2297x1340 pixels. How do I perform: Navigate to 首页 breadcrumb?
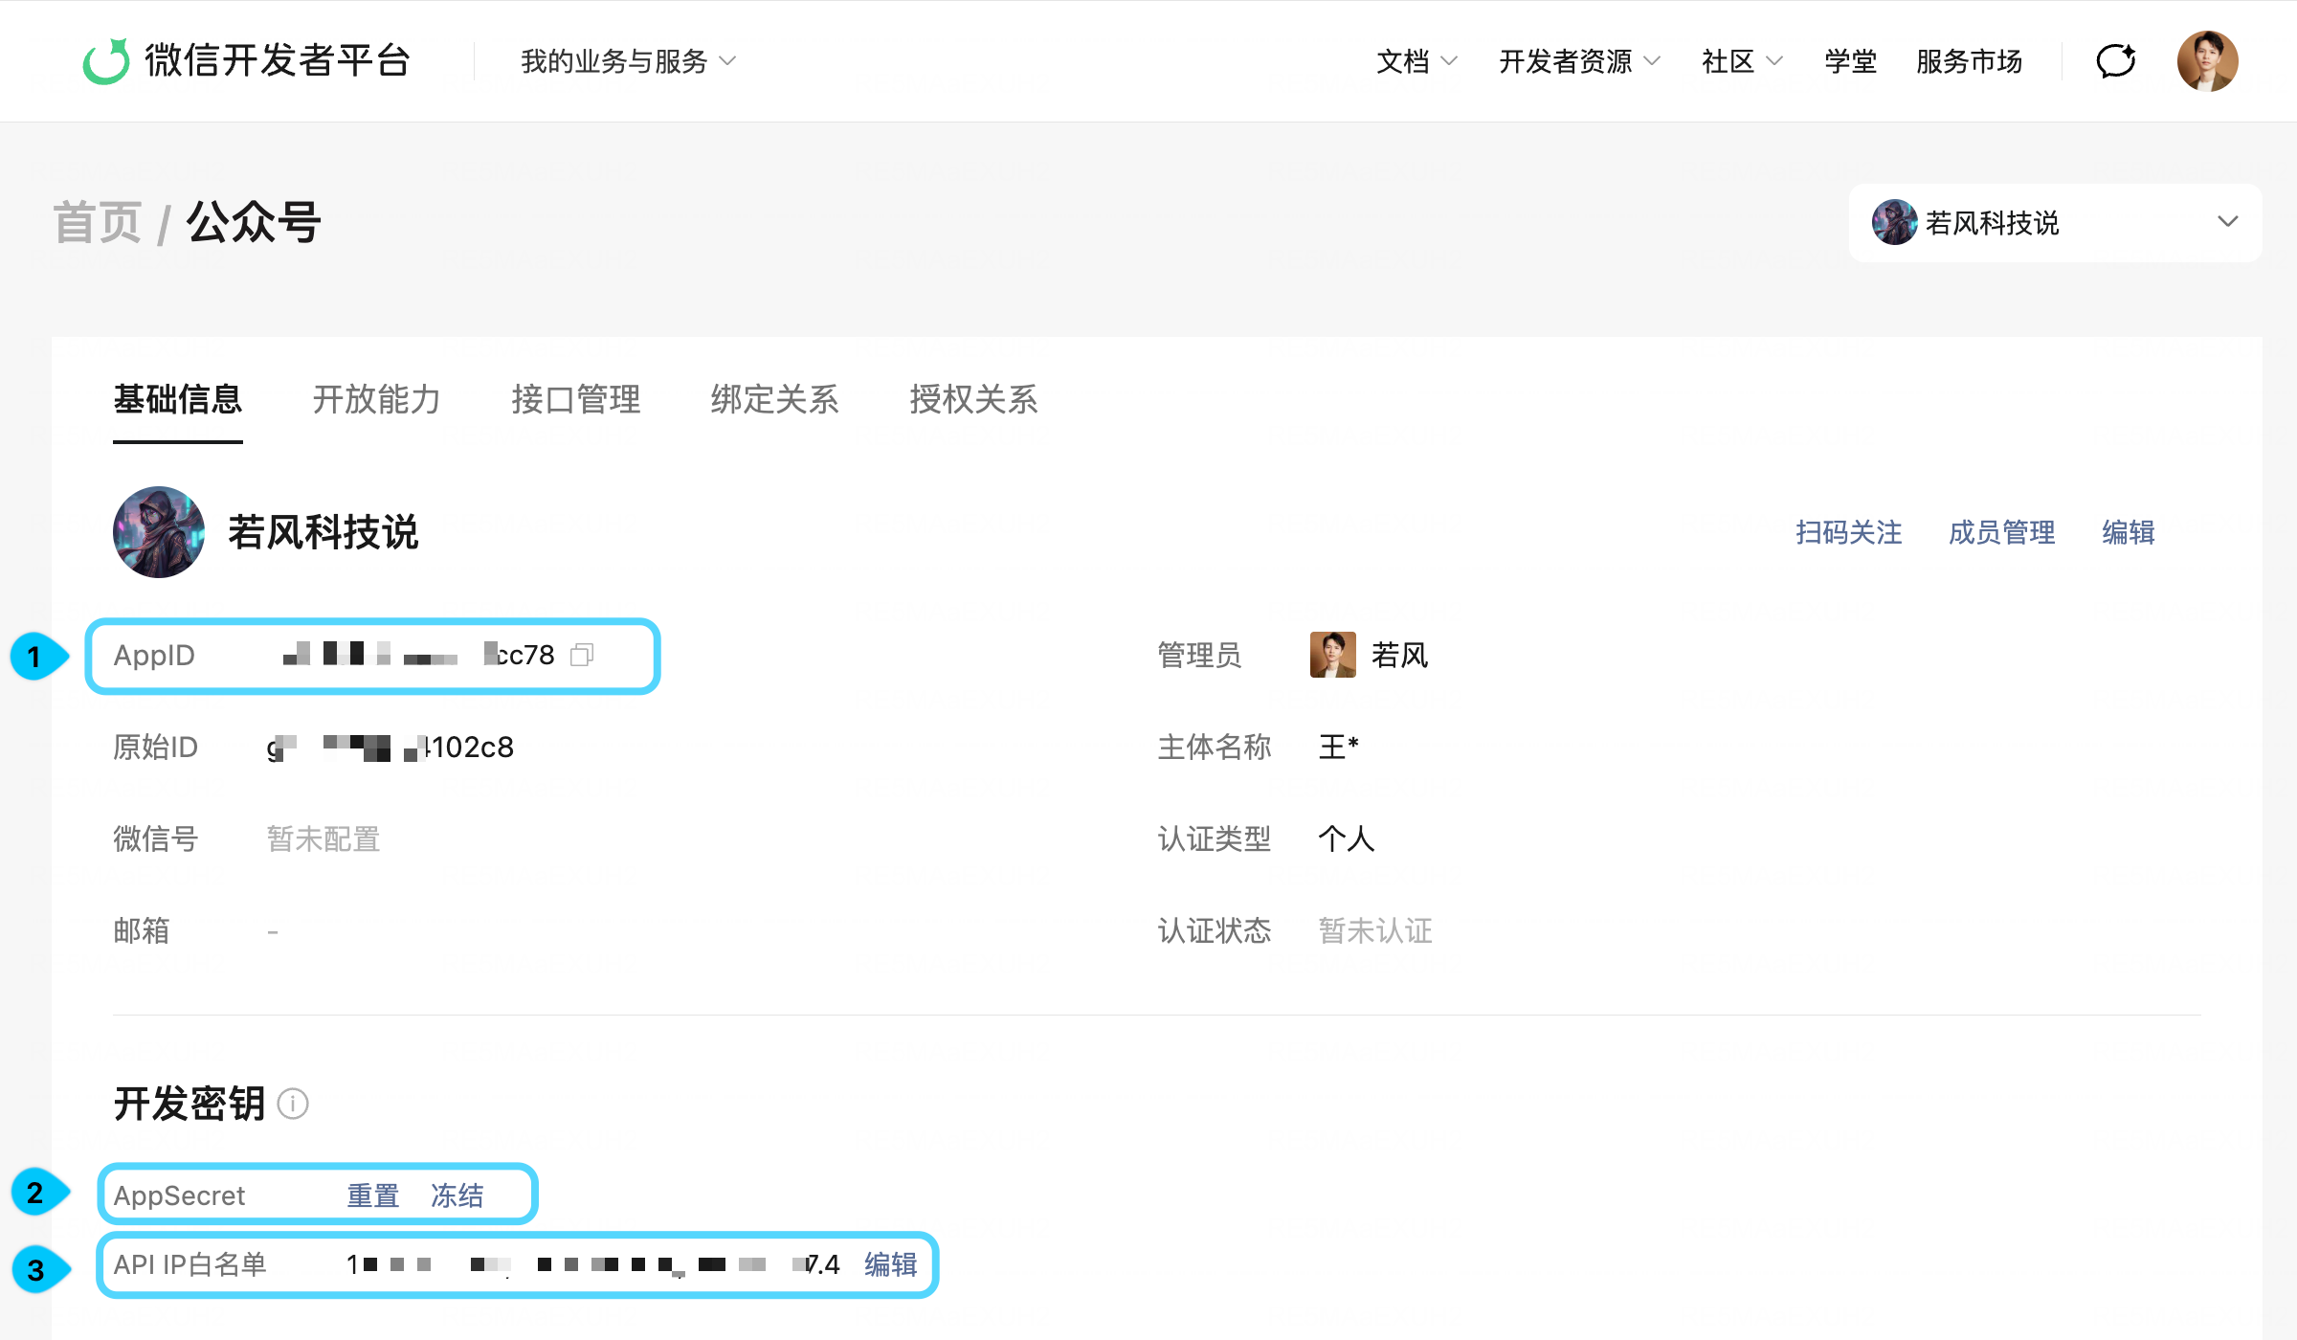coord(97,222)
